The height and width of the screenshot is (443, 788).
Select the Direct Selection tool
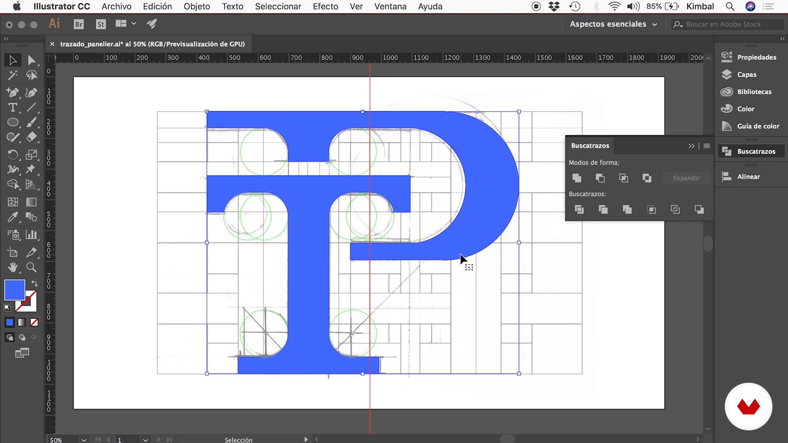pyautogui.click(x=32, y=60)
